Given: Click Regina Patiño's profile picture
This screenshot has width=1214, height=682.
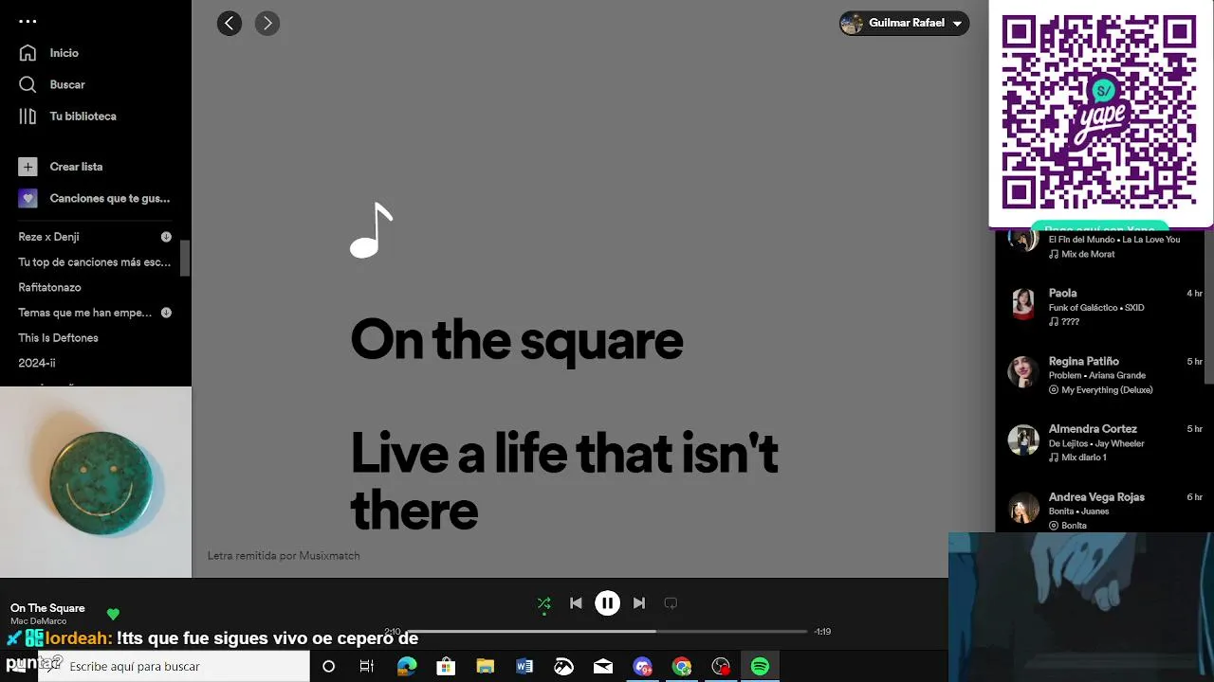Looking at the screenshot, I should point(1023,371).
